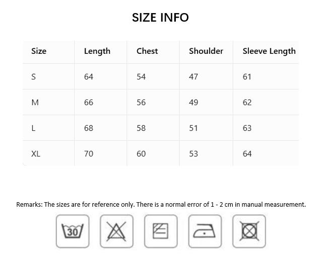The width and height of the screenshot is (323, 254).
Task: Click the 30 degree wash icon
Action: click(x=73, y=231)
